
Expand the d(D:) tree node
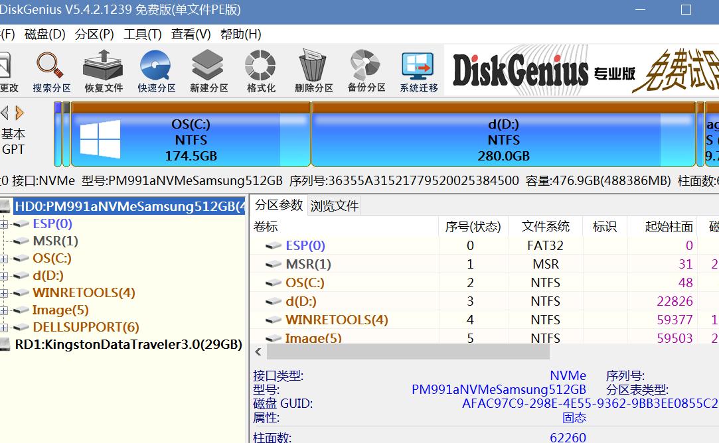pos(4,276)
